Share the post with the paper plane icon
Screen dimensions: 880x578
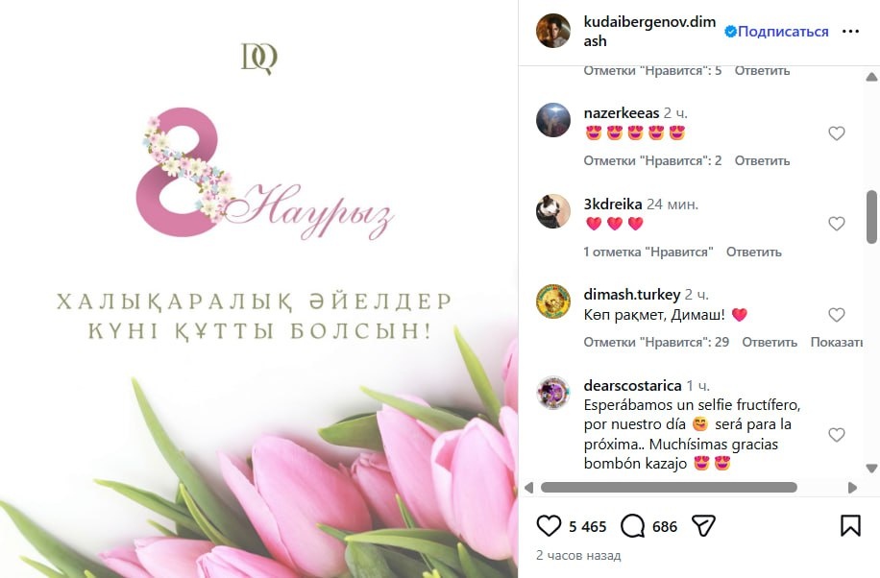(x=703, y=526)
